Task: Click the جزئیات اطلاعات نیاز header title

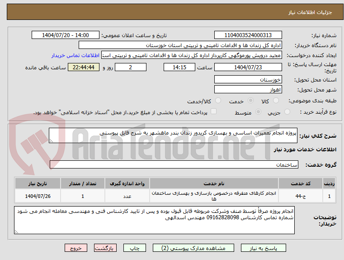Action: pos(310,12)
